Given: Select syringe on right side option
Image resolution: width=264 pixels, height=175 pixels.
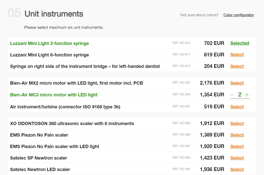Looking at the screenshot, I should point(237,66).
